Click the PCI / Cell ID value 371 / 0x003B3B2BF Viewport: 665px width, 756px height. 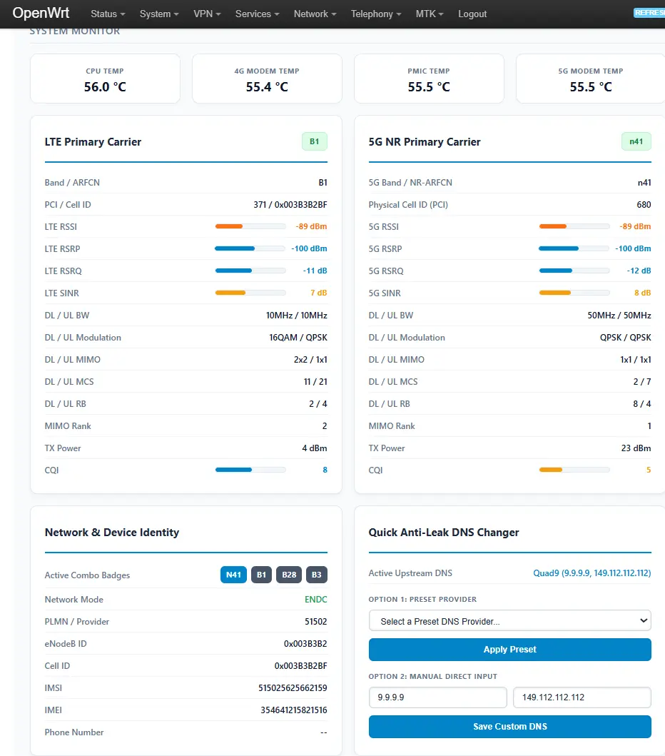click(x=290, y=204)
